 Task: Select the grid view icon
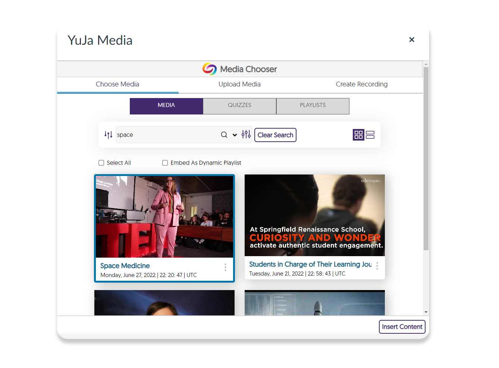(358, 135)
